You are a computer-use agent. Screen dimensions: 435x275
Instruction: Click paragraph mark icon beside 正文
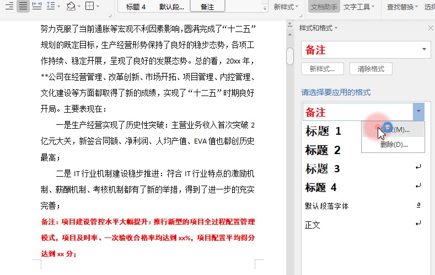[x=418, y=223]
